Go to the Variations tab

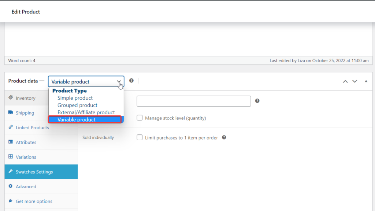pyautogui.click(x=41, y=157)
